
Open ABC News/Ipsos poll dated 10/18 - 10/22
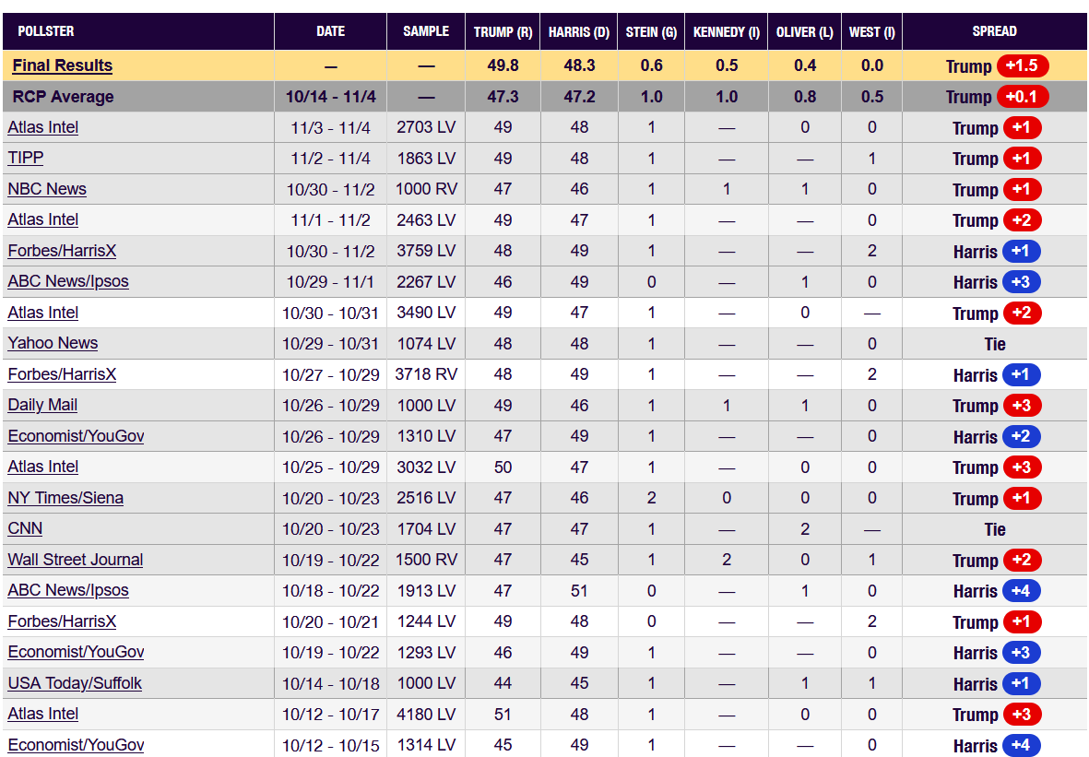click(x=68, y=591)
